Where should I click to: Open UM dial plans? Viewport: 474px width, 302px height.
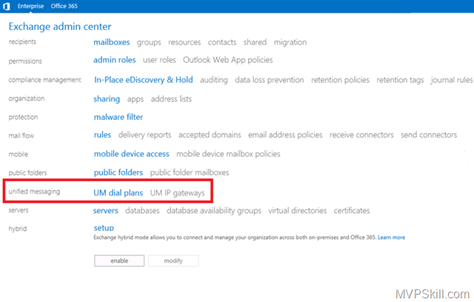click(118, 193)
